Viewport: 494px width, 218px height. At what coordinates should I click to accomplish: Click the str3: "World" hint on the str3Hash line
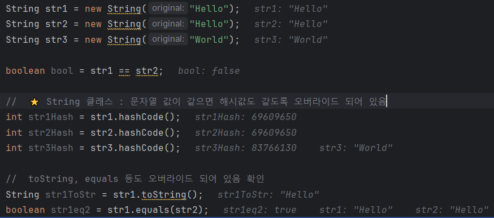[x=356, y=148]
